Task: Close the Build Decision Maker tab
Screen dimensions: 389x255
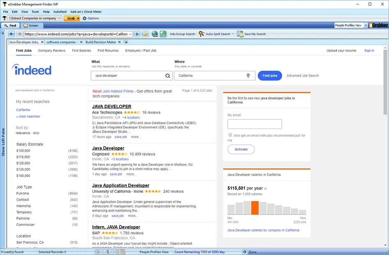Action: (x=119, y=42)
